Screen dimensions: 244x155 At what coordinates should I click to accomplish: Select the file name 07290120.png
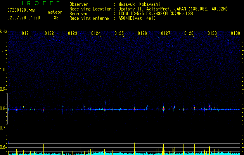[x=21, y=10]
